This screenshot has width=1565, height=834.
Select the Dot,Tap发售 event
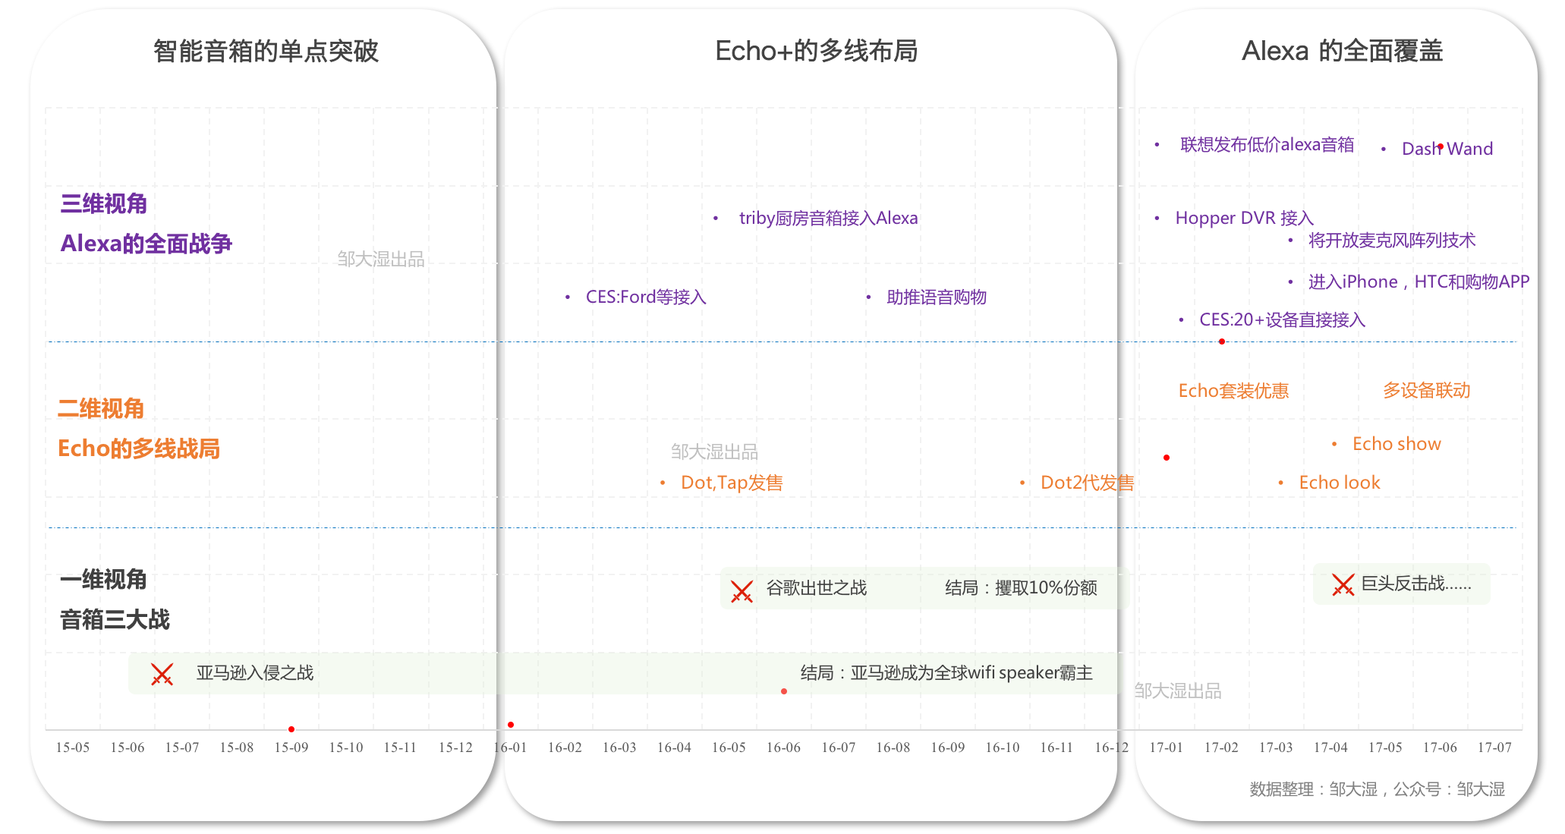pyautogui.click(x=732, y=483)
